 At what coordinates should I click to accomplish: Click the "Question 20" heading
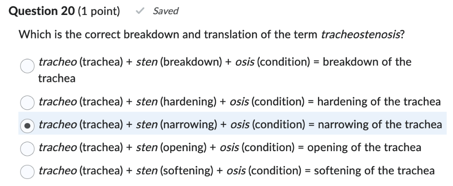[42, 11]
